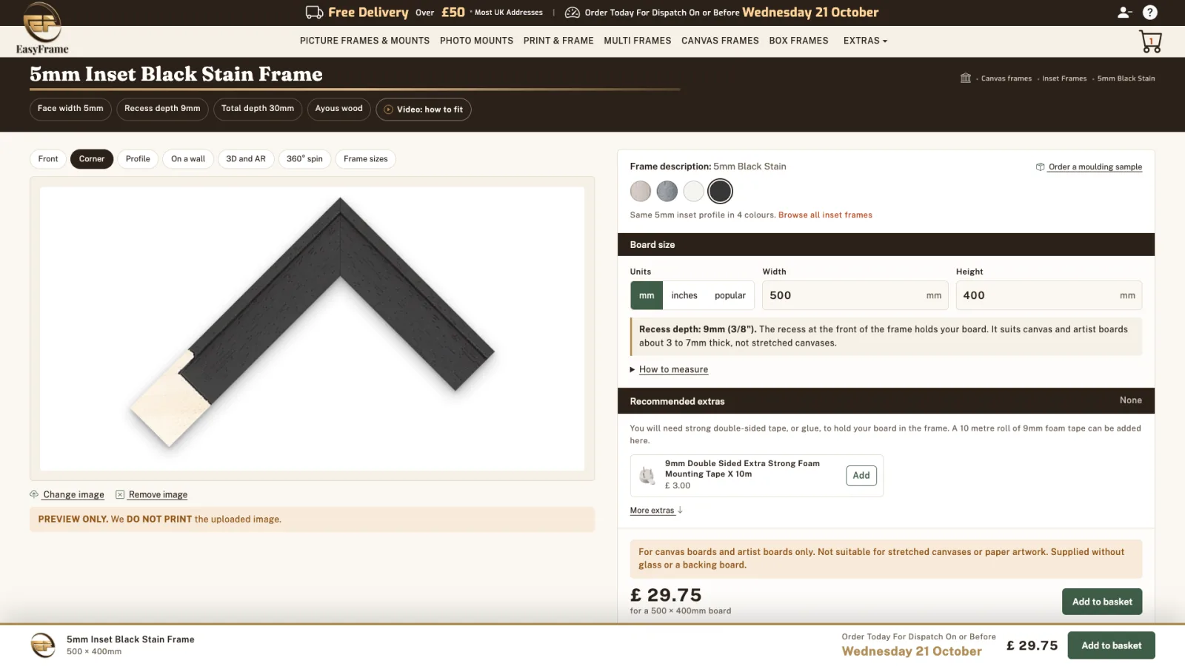Show the On a wall view
Image resolution: width=1185 pixels, height=666 pixels.
(x=188, y=159)
